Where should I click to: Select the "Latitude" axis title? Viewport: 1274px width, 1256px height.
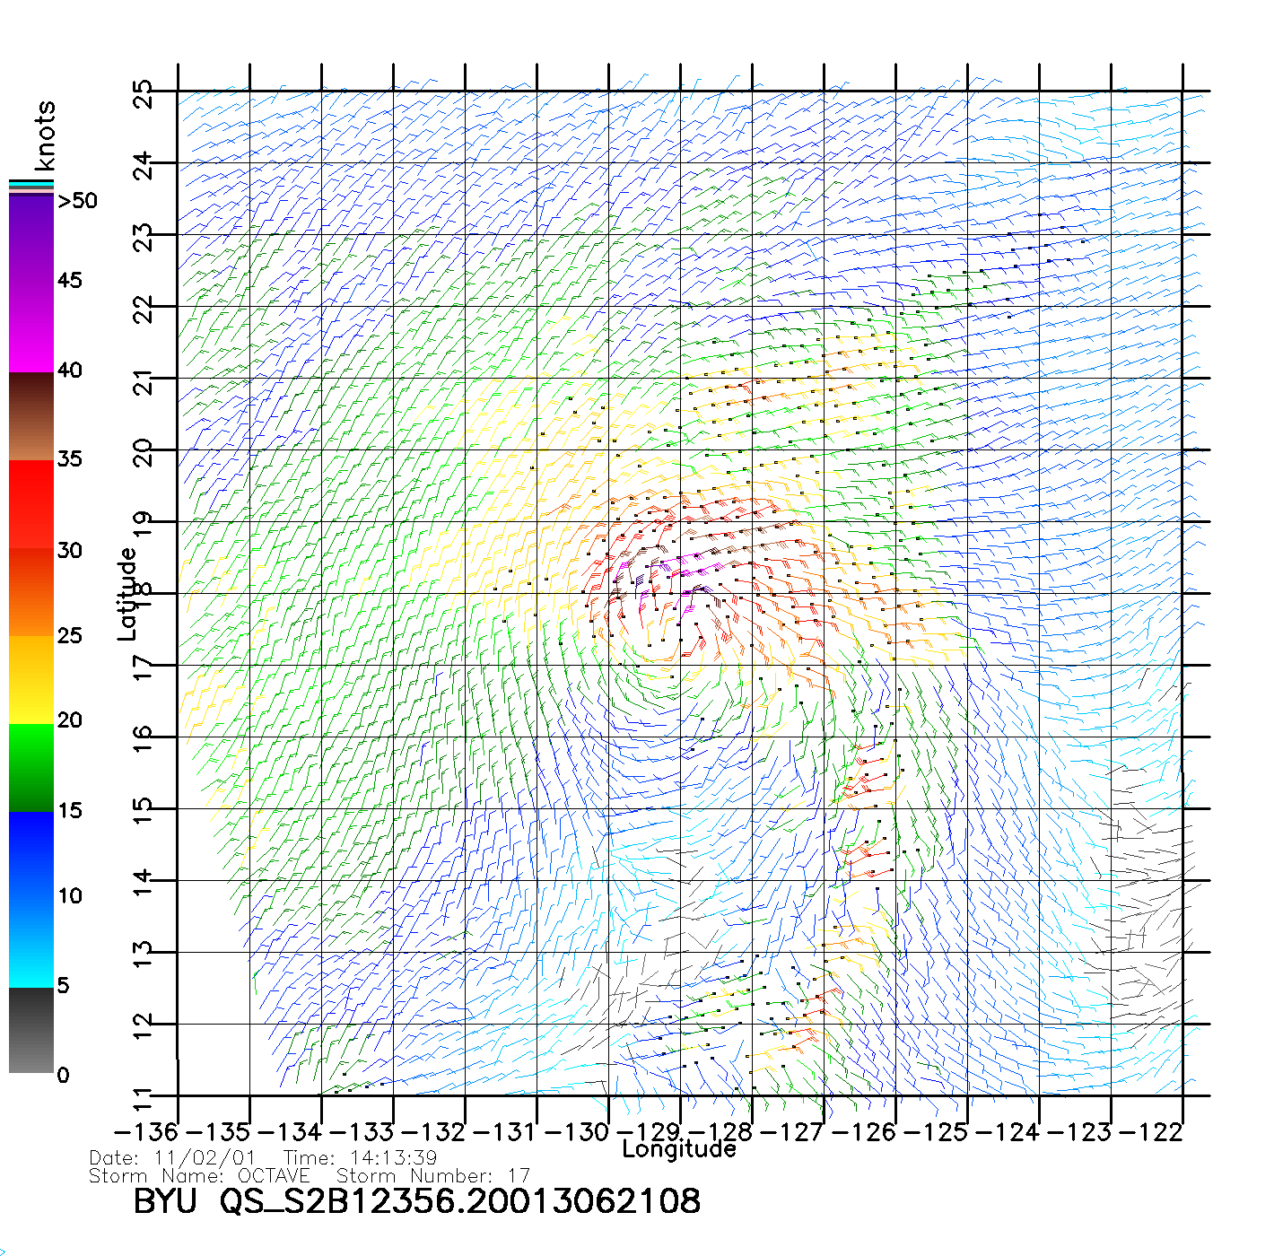pos(127,594)
